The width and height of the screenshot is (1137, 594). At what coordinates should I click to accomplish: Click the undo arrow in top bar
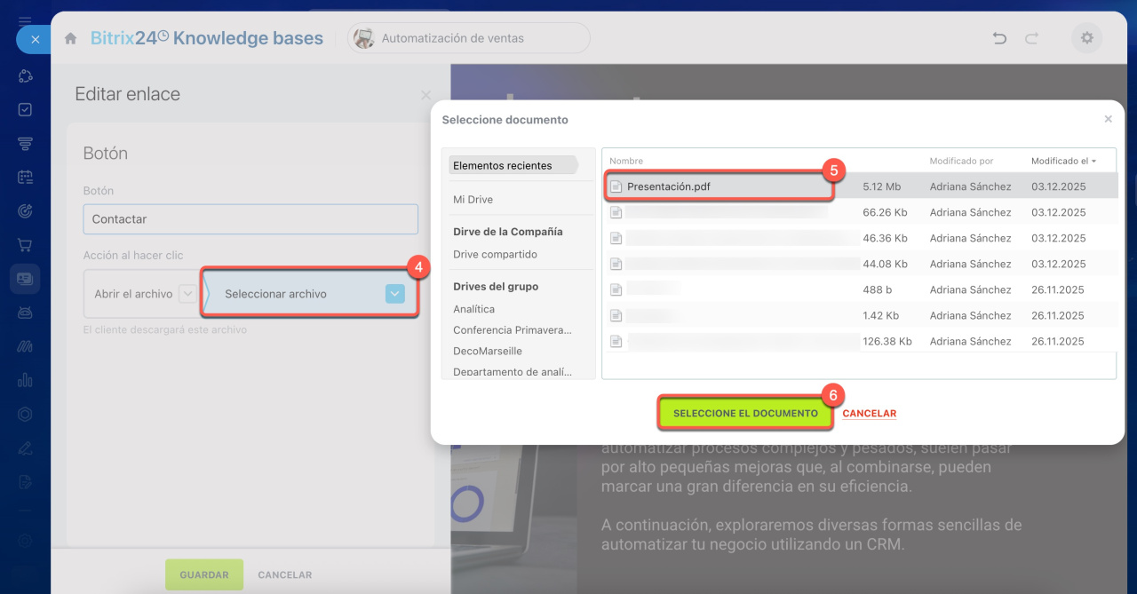click(999, 38)
